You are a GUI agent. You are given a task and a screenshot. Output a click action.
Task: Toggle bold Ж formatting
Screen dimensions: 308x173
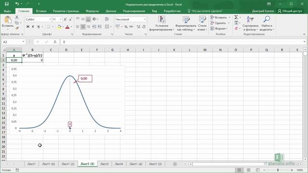point(28,27)
